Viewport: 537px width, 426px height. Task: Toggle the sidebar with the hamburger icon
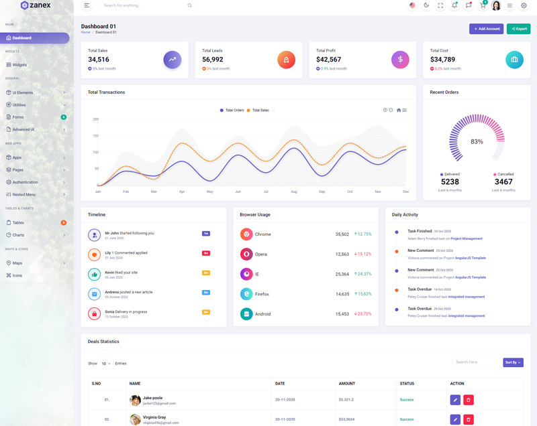pos(87,5)
